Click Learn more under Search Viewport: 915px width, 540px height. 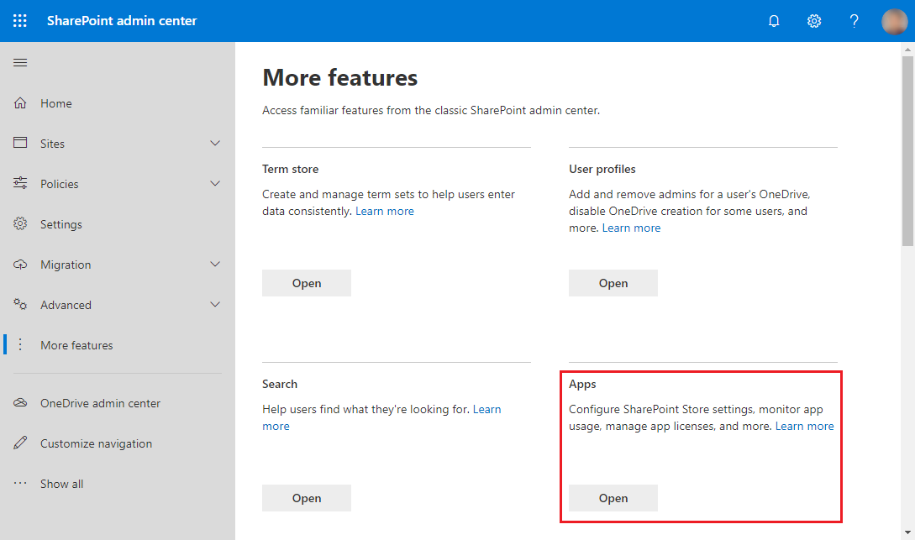point(486,409)
